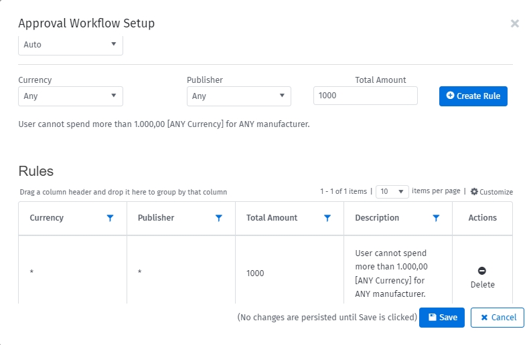Expand the Currency dropdown set to Any
Screen dimensions: 531x345
(70, 96)
